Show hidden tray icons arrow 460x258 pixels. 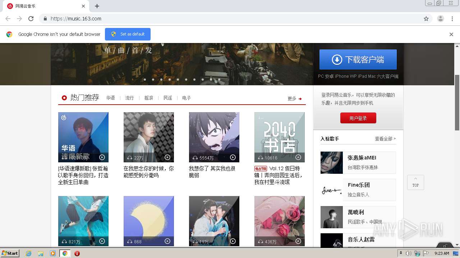point(401,253)
